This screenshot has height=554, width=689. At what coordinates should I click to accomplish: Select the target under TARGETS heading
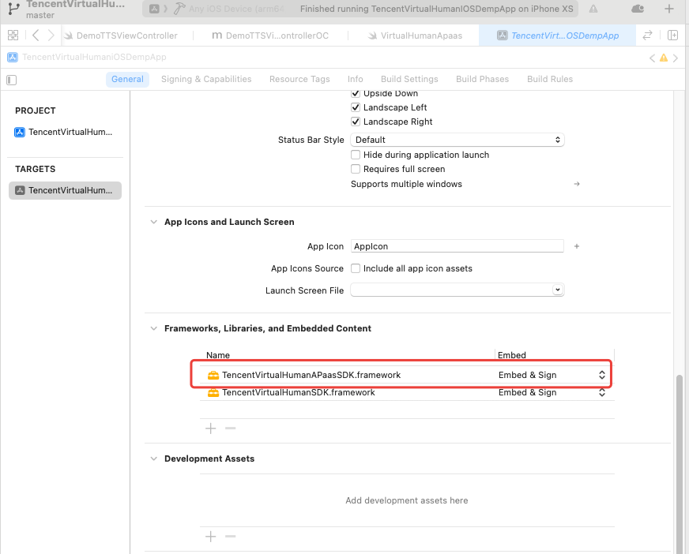[65, 190]
